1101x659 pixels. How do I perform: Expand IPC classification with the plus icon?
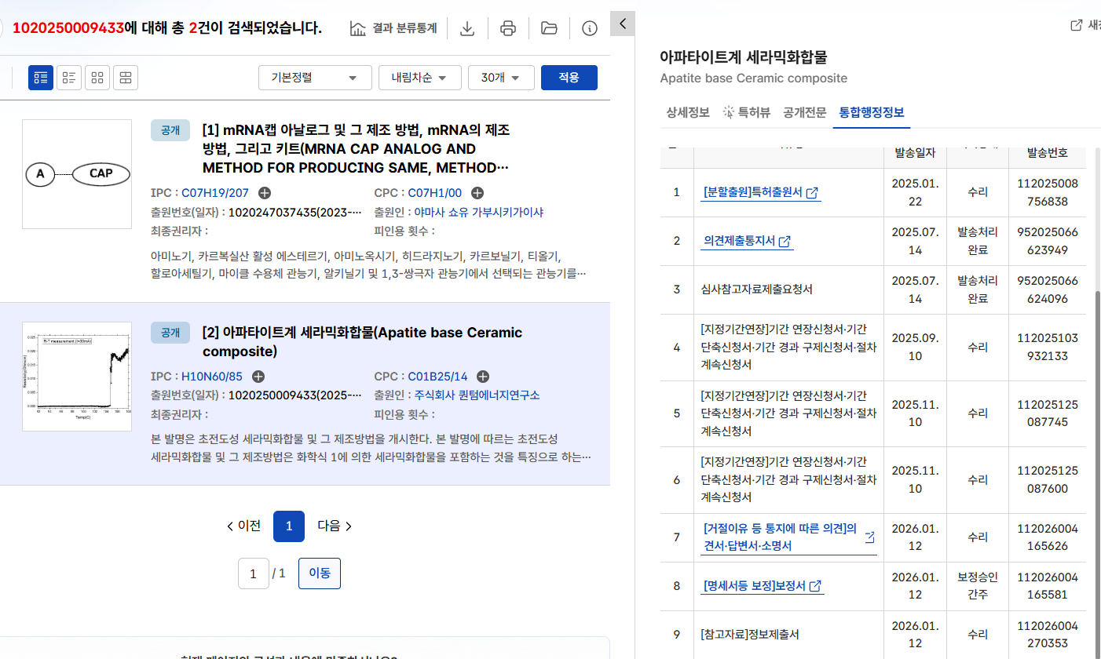[265, 192]
